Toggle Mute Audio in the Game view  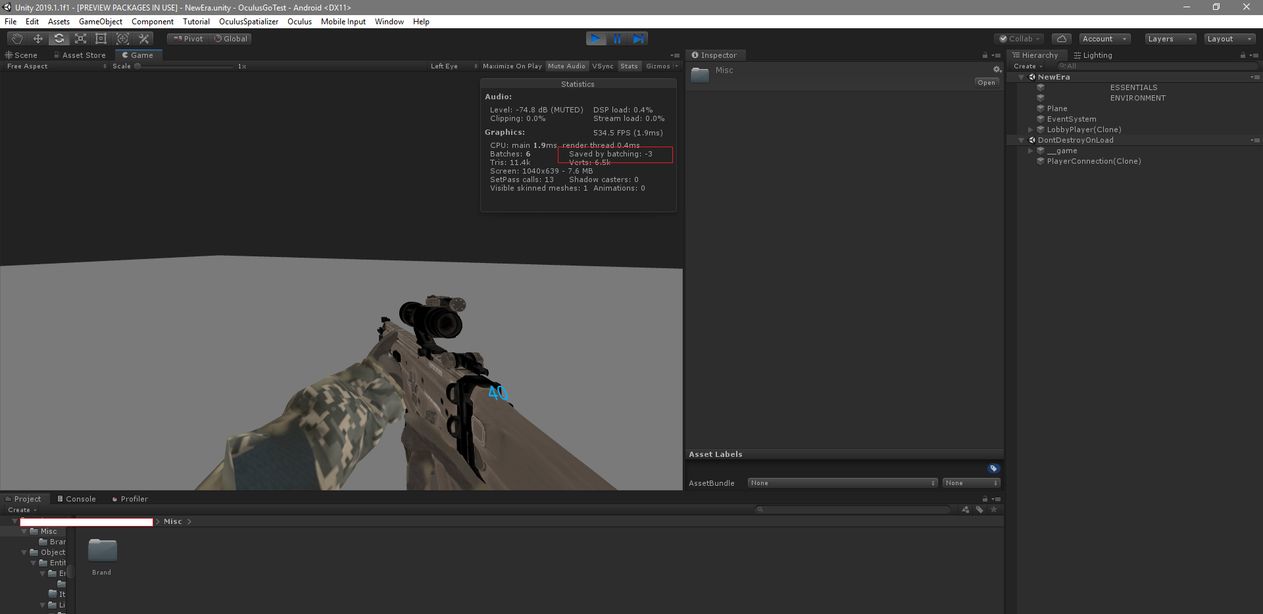coord(566,66)
